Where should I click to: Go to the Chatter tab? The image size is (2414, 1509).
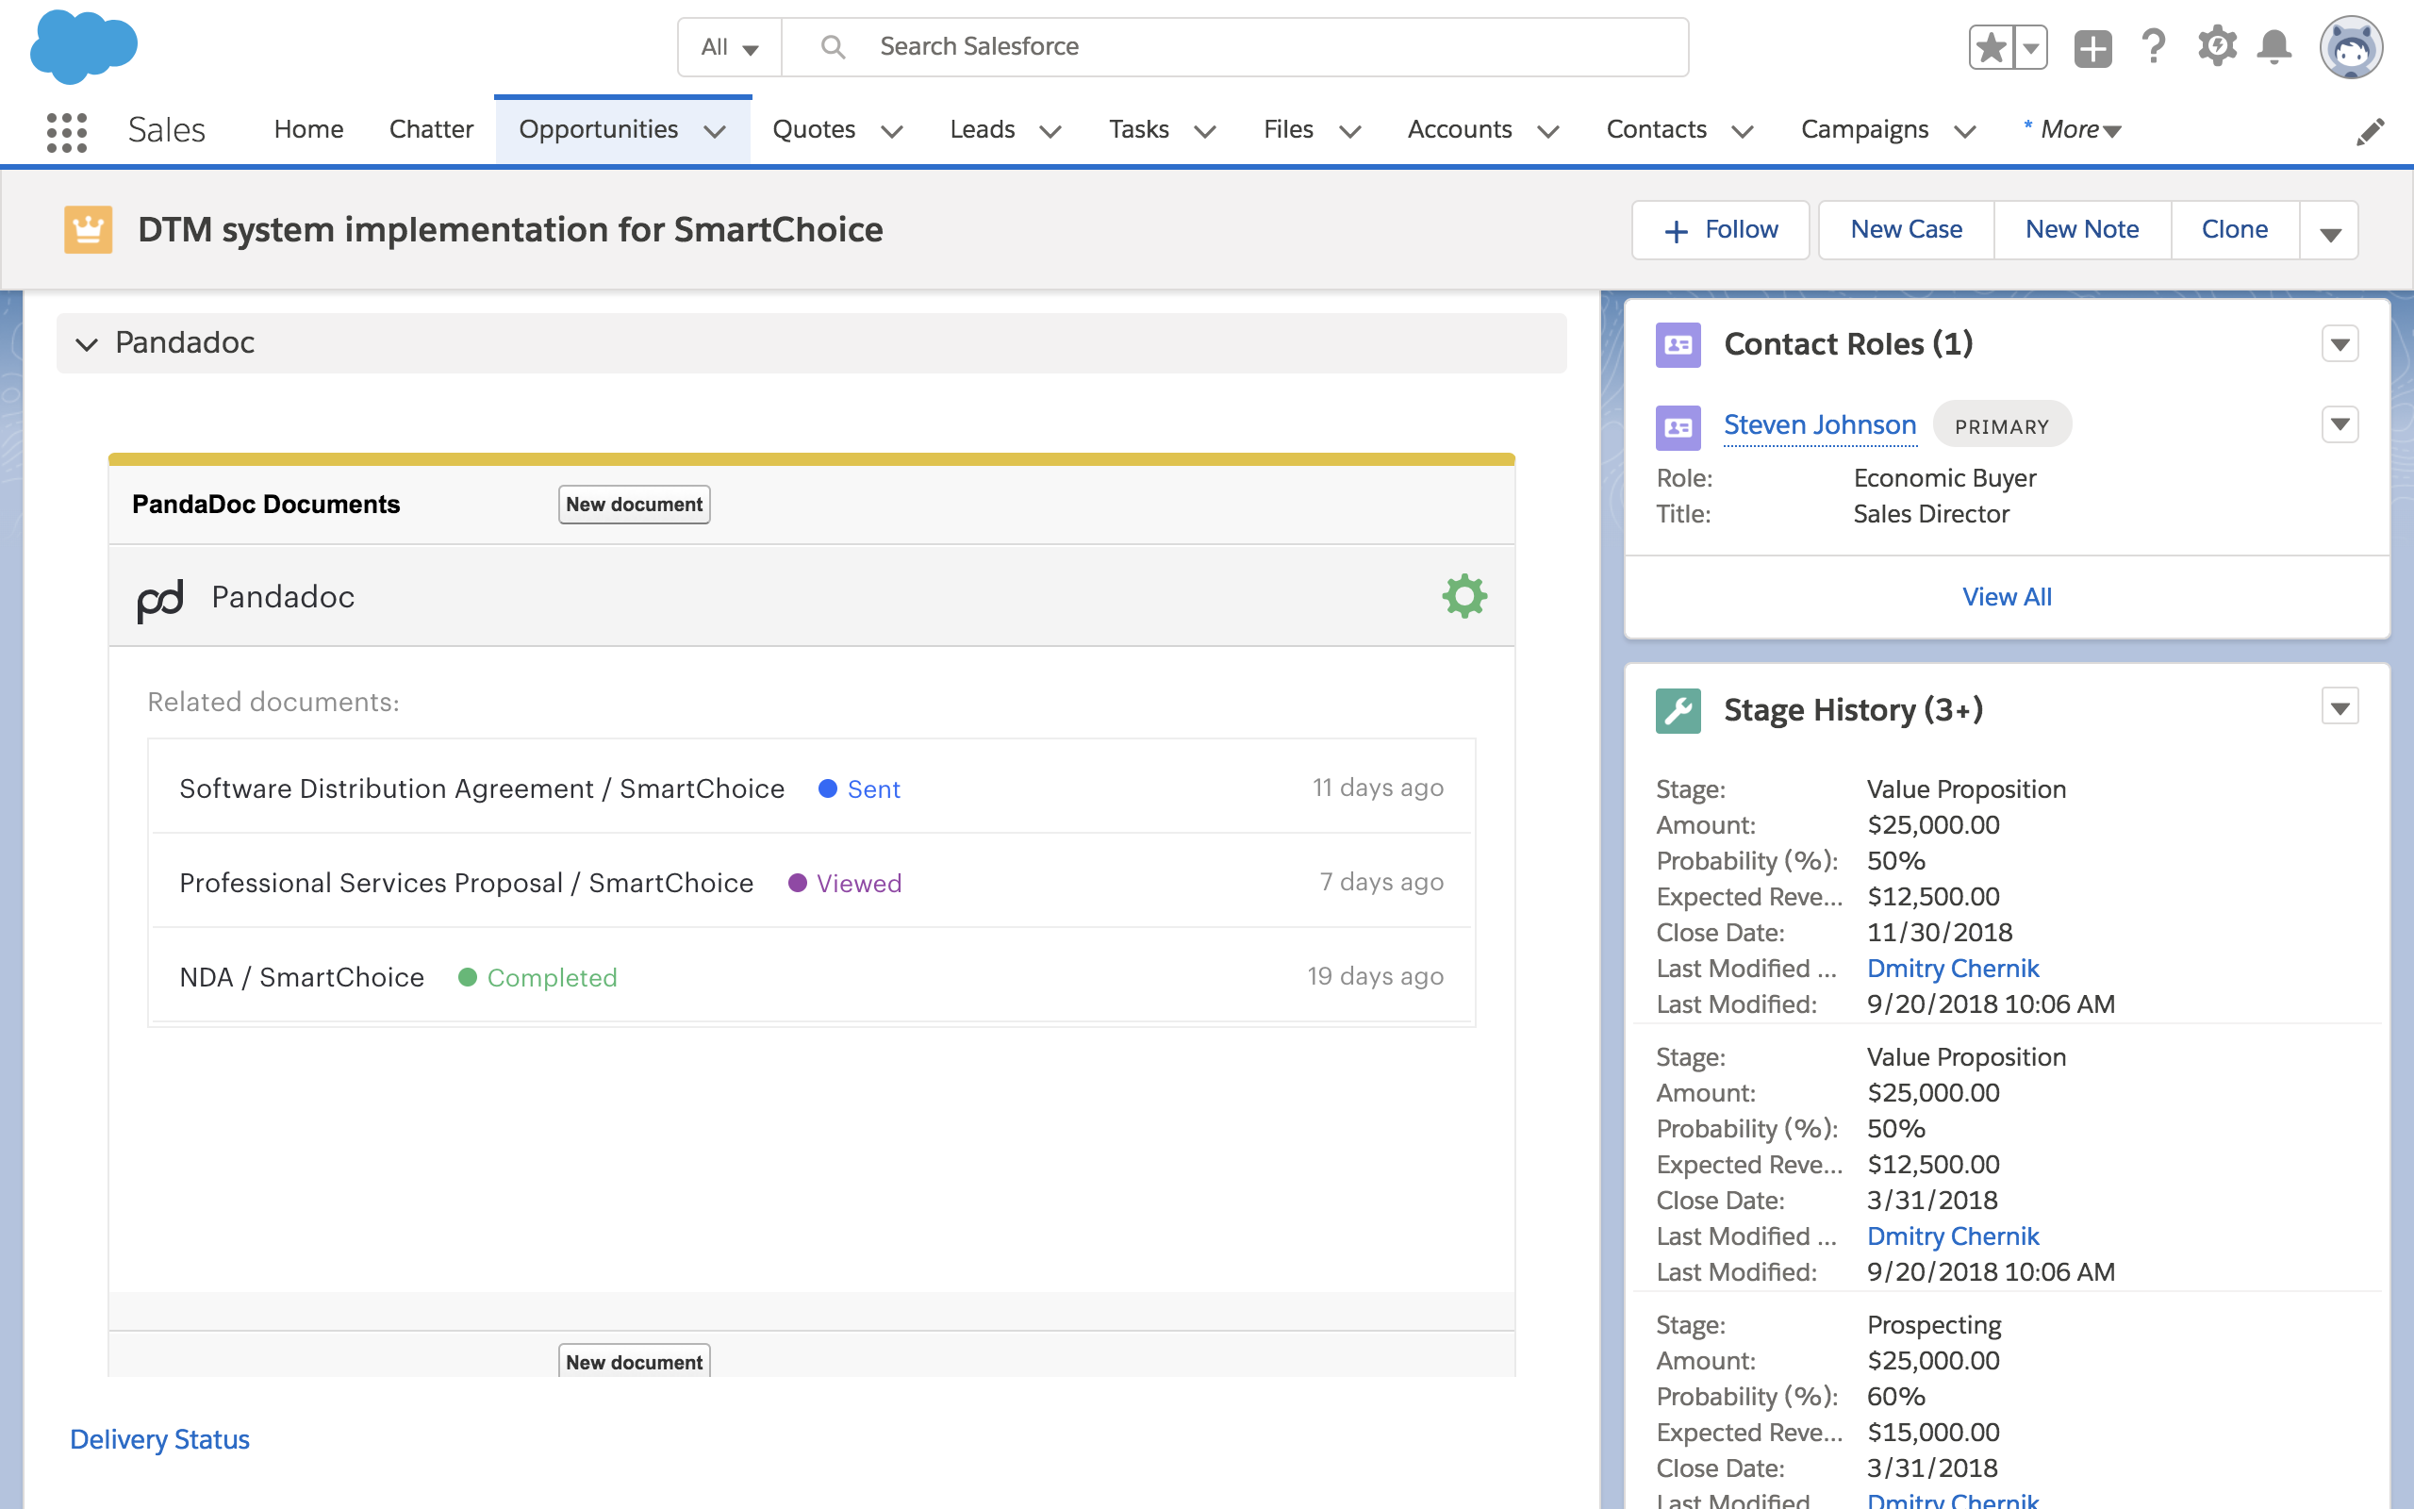(x=431, y=130)
